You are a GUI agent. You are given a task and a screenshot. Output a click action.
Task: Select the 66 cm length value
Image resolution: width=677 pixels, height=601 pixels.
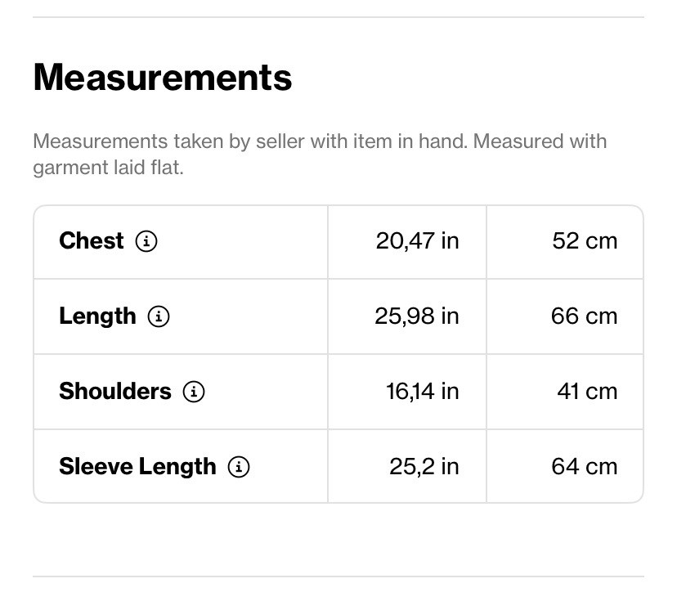coord(584,316)
